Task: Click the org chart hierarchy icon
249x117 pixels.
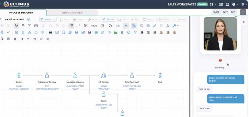Action: point(30,32)
